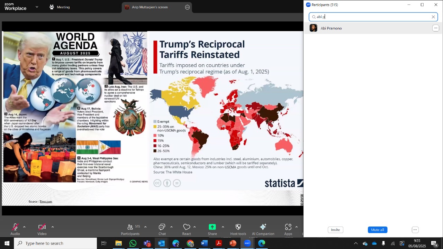Open React emoji icon
Image resolution: width=443 pixels, height=249 pixels.
click(187, 227)
